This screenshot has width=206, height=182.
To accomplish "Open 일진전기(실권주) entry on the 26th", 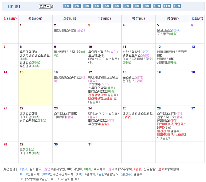I will [x=169, y=131].
